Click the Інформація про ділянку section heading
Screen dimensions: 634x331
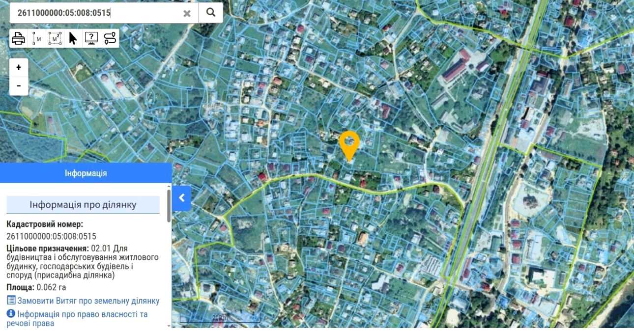click(83, 205)
